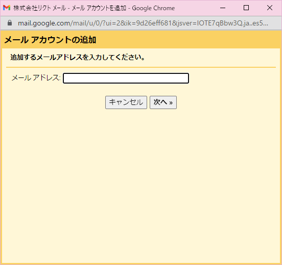
Task: Click the メール アドレス: field label
Action: pyautogui.click(x=36, y=78)
